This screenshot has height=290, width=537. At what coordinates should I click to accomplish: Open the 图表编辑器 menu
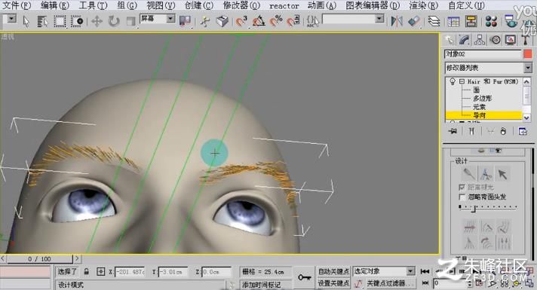tap(373, 5)
